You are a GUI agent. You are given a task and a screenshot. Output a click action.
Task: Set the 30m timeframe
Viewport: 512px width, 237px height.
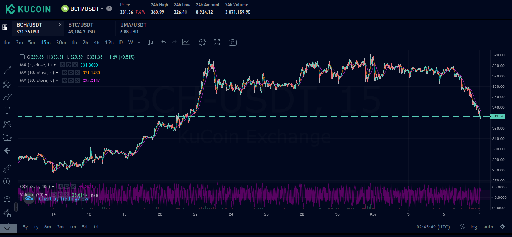61,43
